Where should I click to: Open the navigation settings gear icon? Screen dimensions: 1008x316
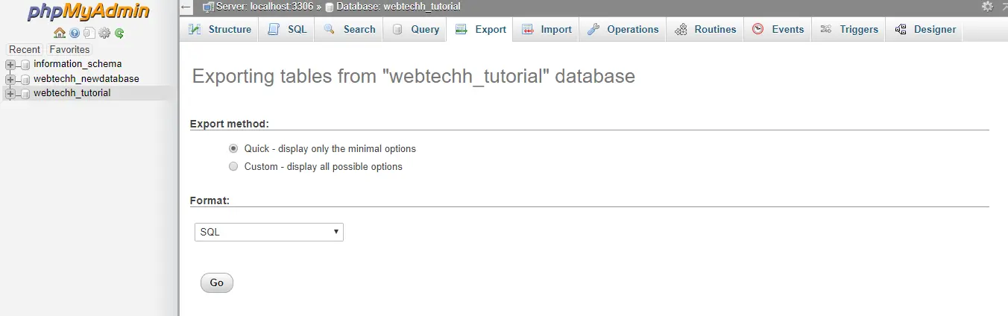(104, 34)
